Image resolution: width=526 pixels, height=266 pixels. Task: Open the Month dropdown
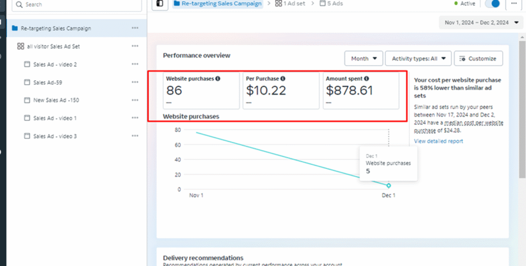[364, 59]
